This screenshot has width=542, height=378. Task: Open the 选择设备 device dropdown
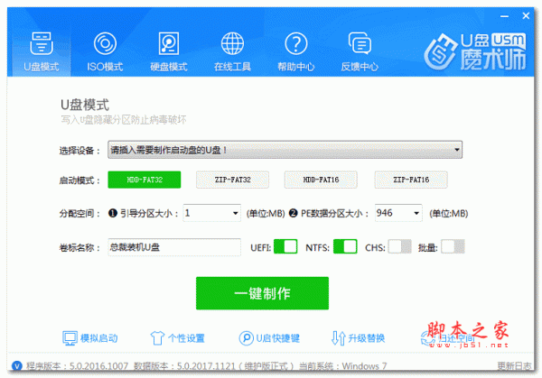click(x=285, y=150)
